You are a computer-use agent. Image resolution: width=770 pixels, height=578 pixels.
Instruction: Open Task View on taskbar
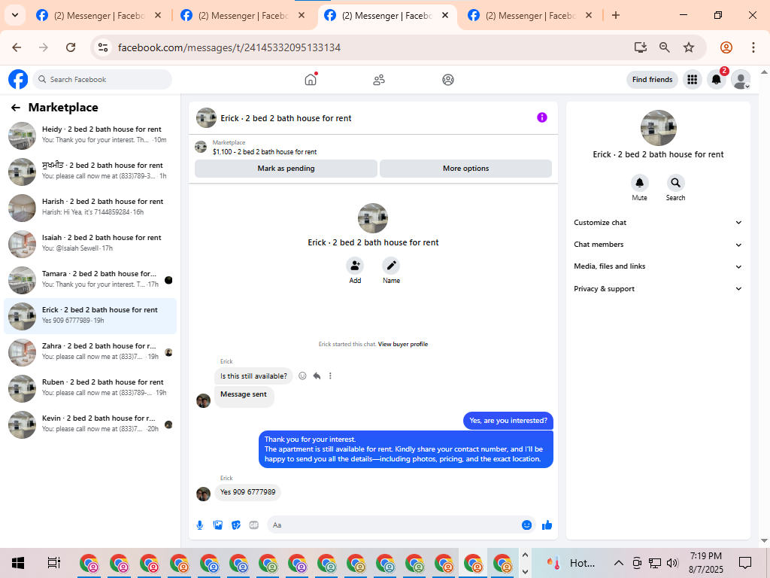click(53, 563)
